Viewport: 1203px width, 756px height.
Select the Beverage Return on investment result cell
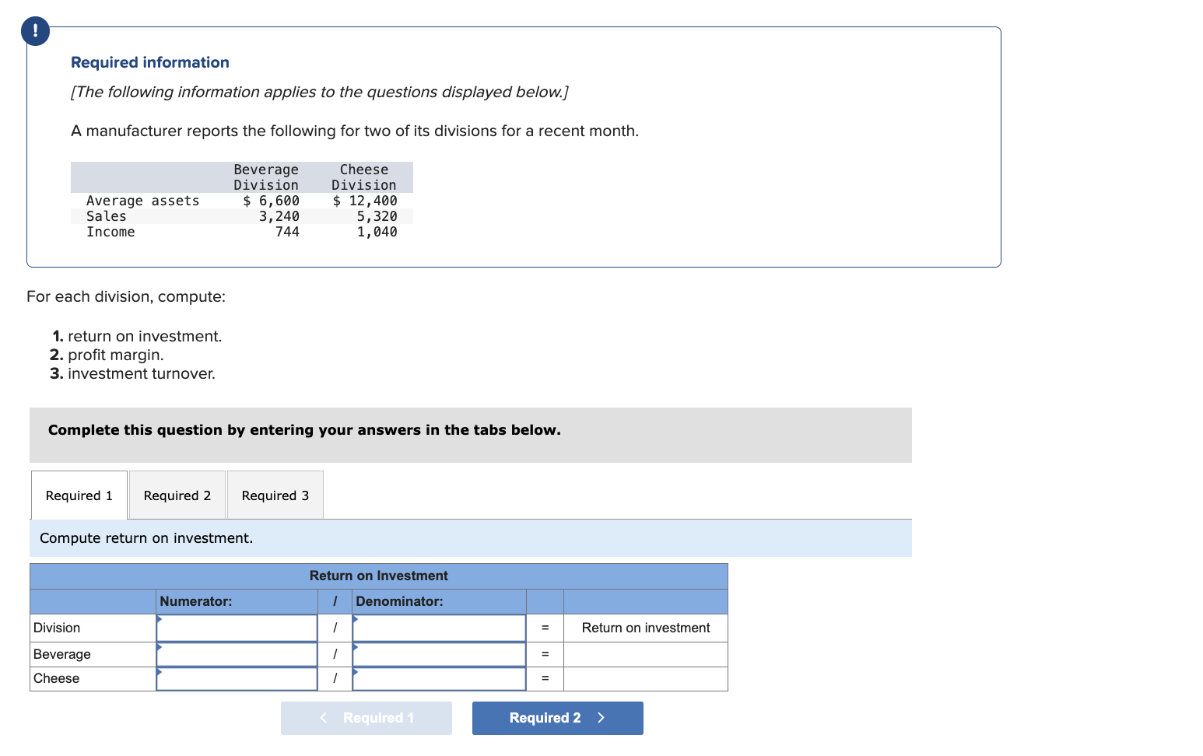645,654
